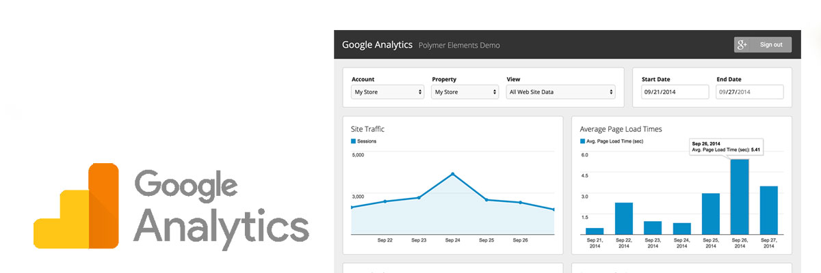Click the End Date field 09/27/2014

point(750,91)
